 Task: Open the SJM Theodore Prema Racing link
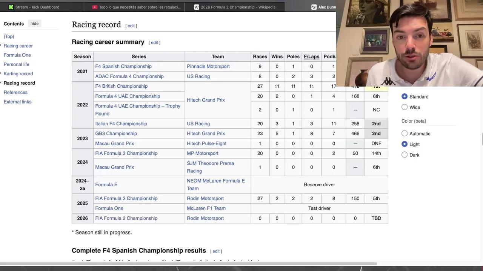(211, 167)
